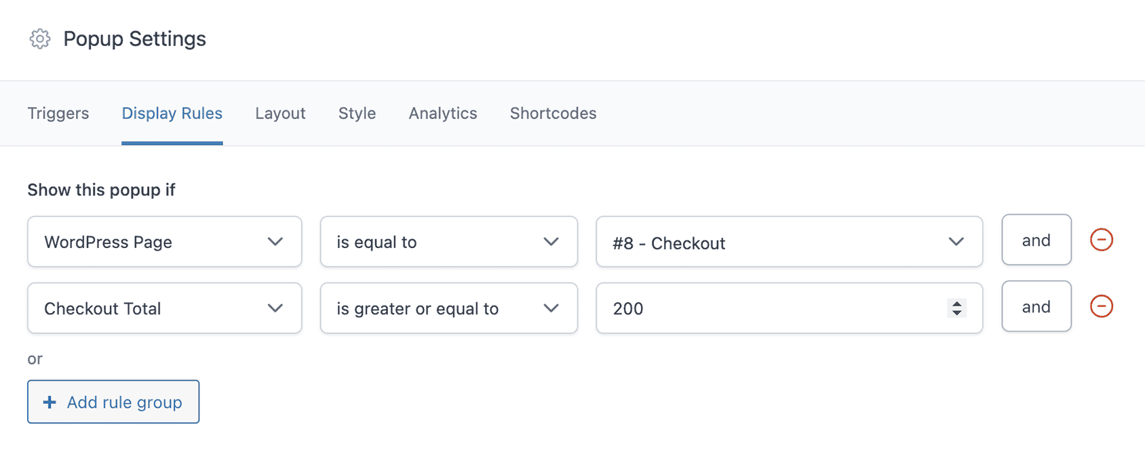Open the WordPress Page condition dropdown
Viewport: 1145px width, 454px height.
165,241
